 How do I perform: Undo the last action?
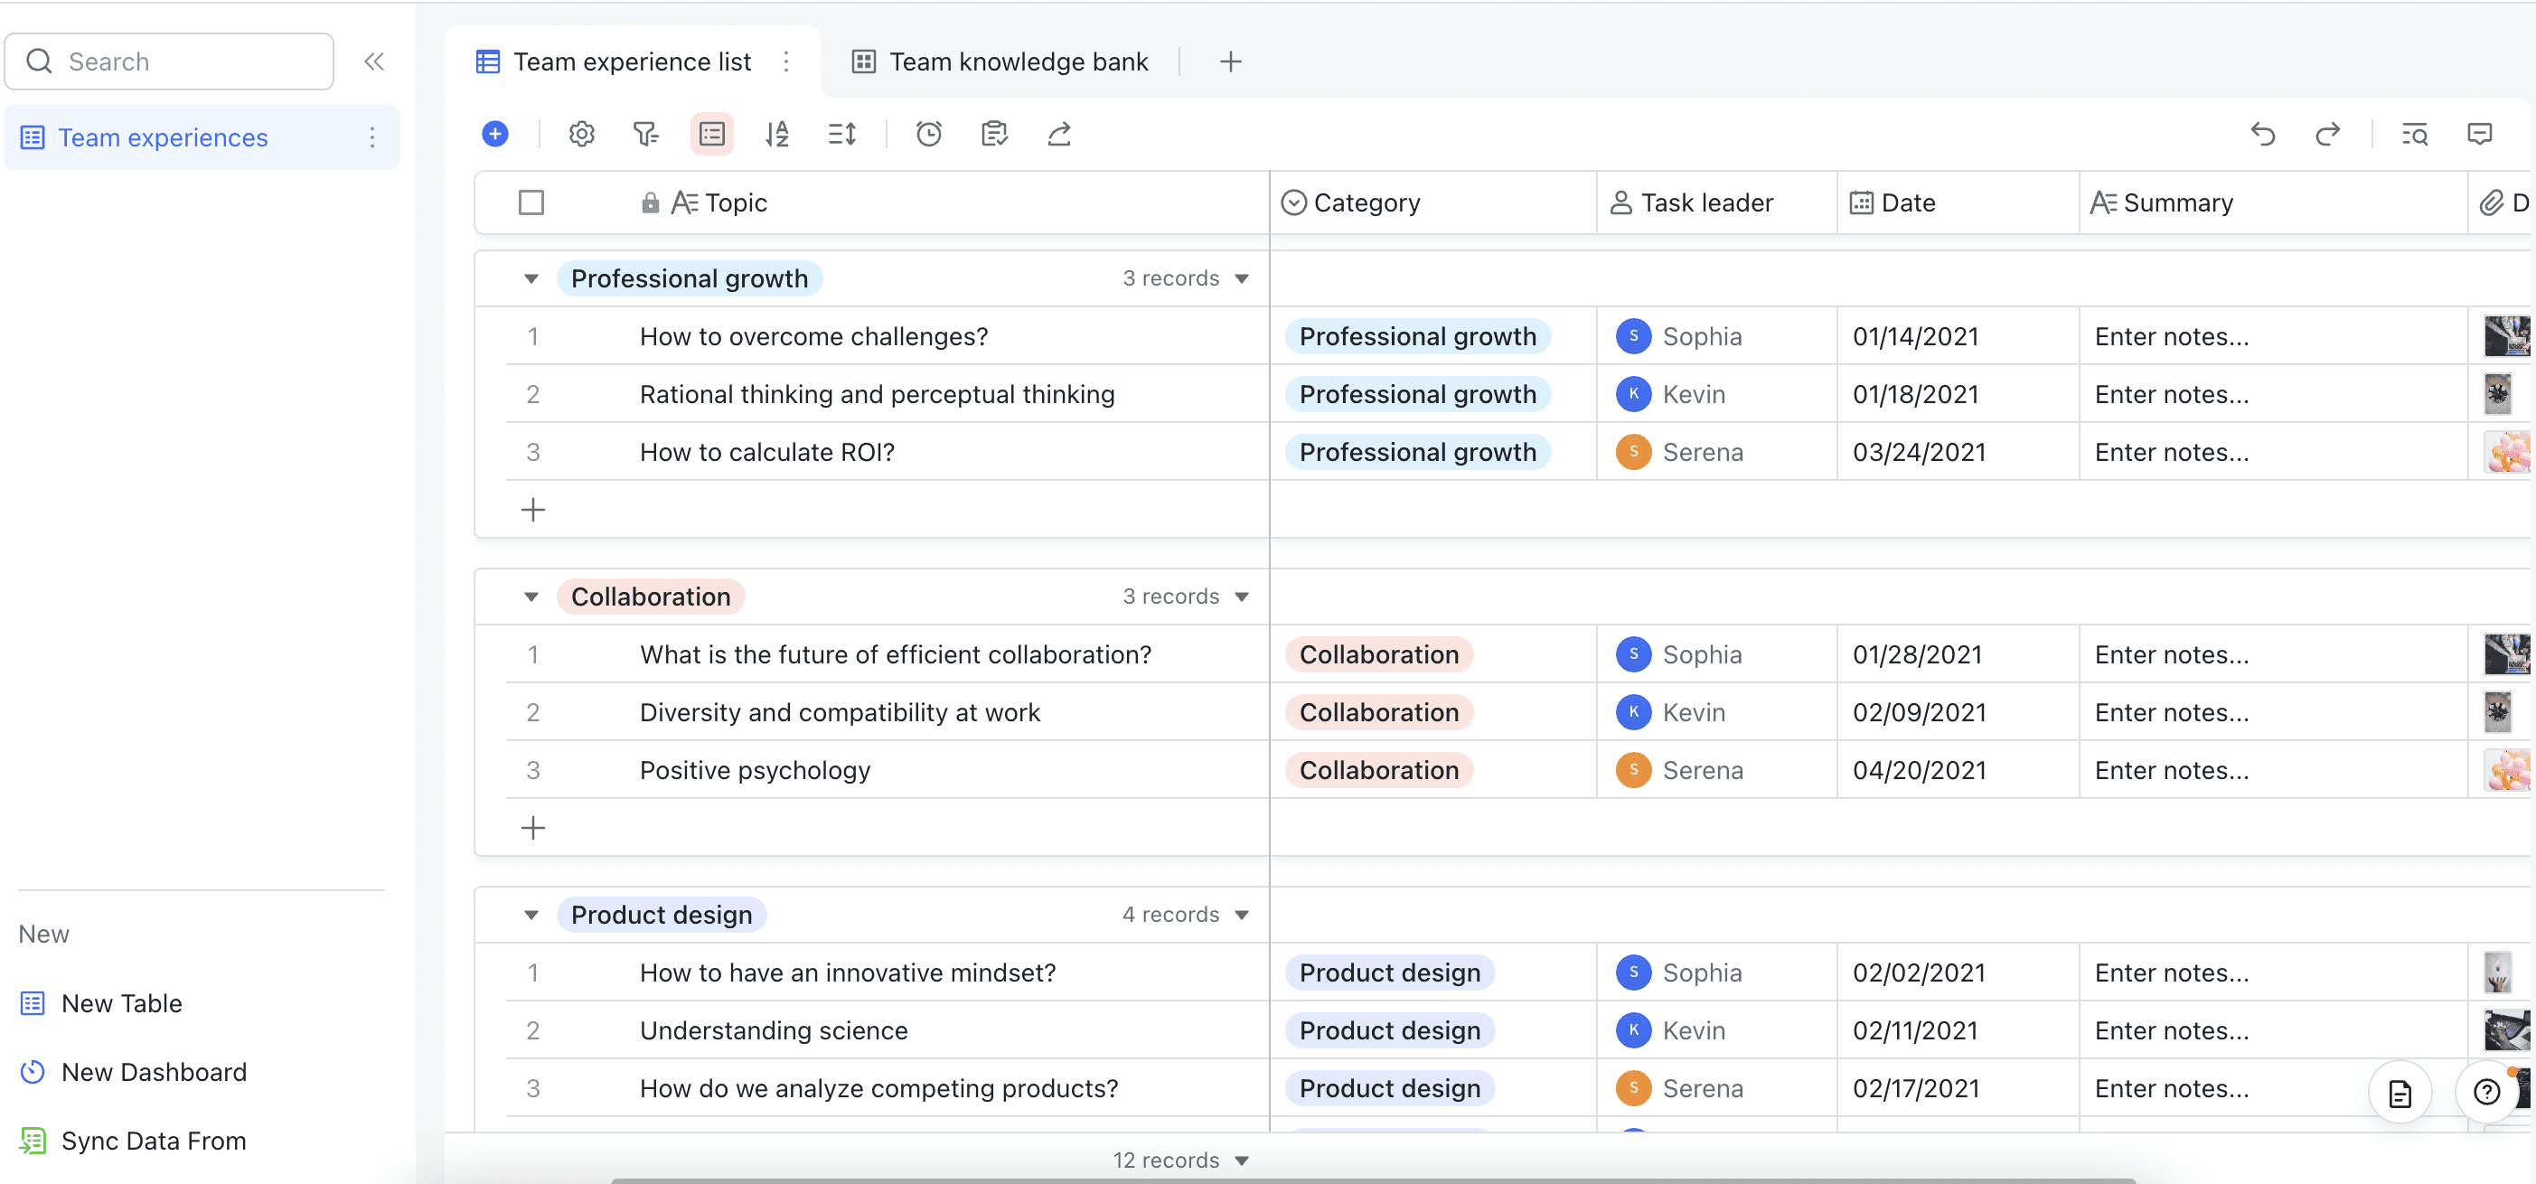(x=2262, y=134)
